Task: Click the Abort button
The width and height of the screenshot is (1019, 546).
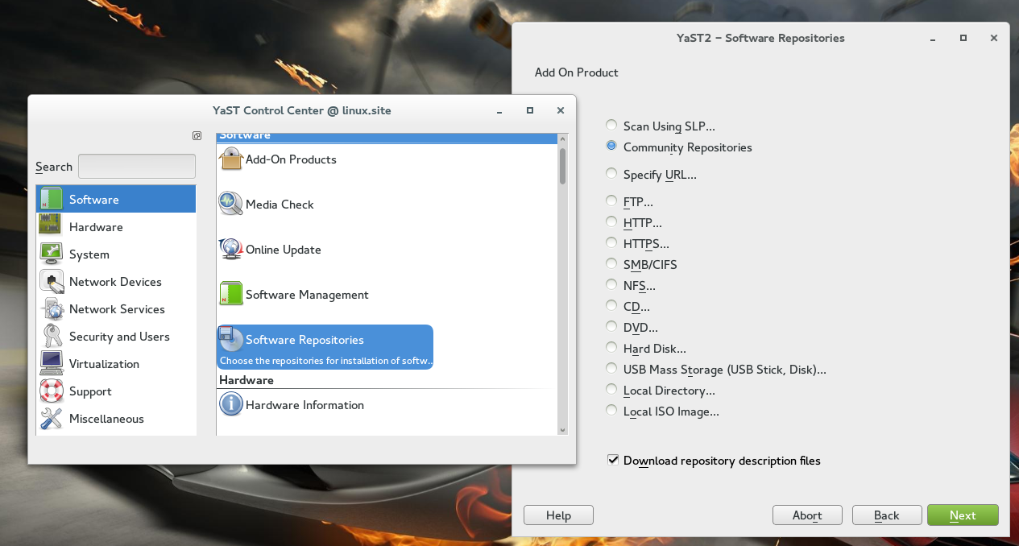Action: [x=807, y=515]
